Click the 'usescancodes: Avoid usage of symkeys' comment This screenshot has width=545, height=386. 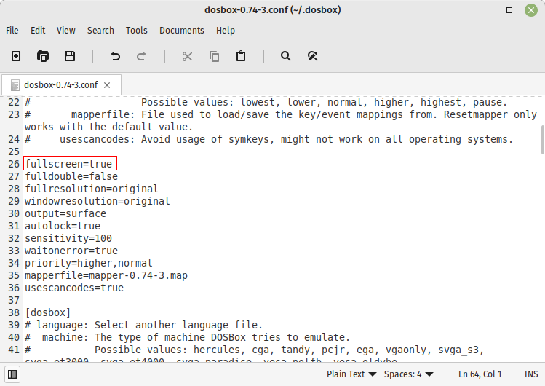pyautogui.click(x=269, y=139)
